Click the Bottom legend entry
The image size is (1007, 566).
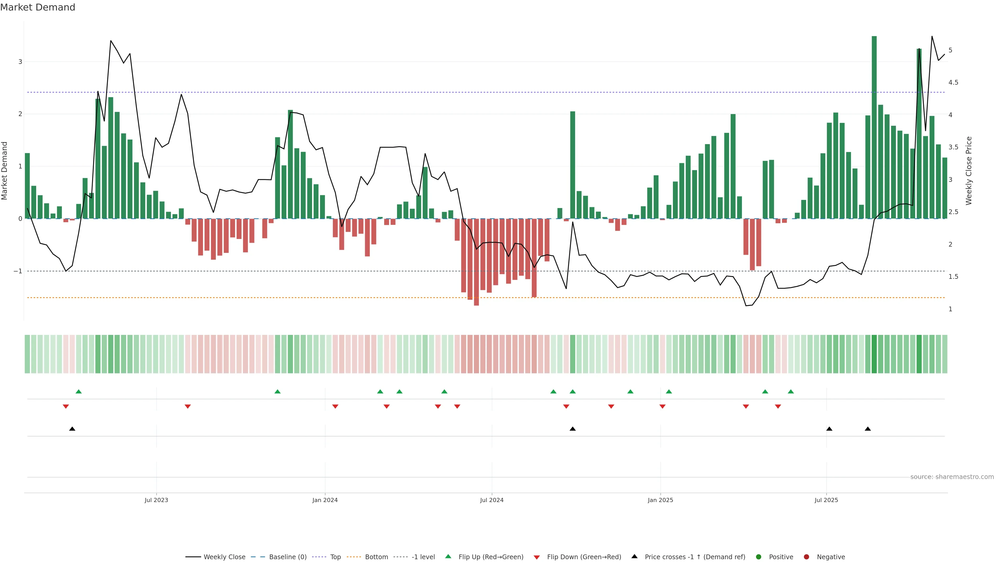point(376,557)
